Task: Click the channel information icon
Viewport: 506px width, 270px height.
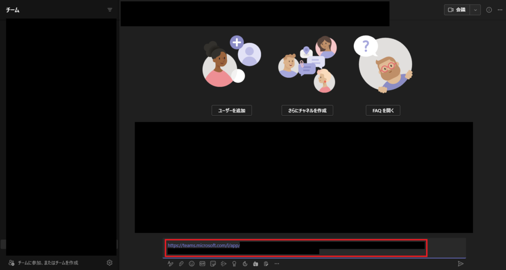Action: (489, 10)
